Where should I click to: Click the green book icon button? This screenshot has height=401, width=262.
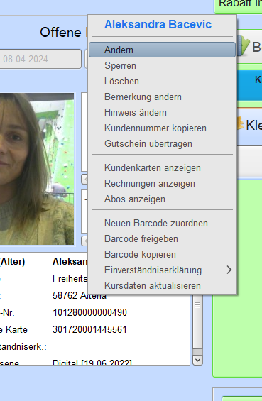pyautogui.click(x=249, y=46)
